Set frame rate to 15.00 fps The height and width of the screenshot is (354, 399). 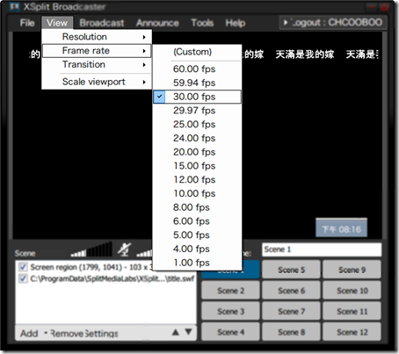pos(197,166)
